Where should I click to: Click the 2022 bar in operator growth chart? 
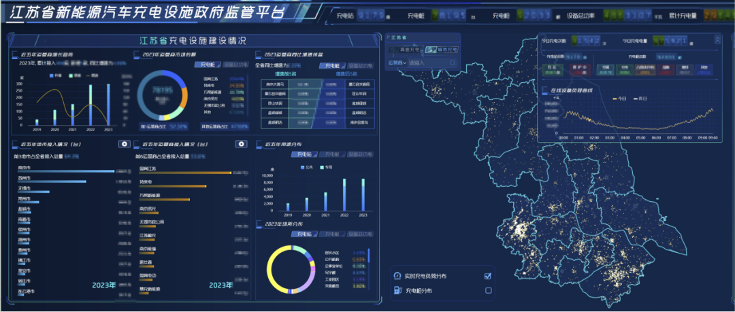pos(91,105)
